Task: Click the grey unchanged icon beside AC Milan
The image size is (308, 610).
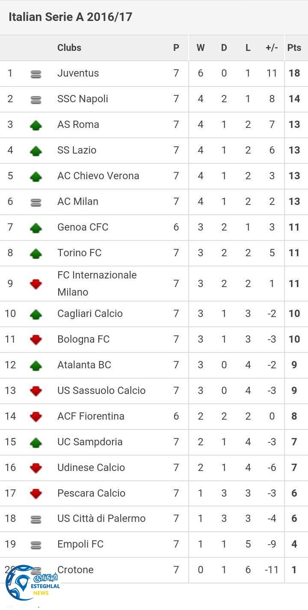Action: coord(36,202)
